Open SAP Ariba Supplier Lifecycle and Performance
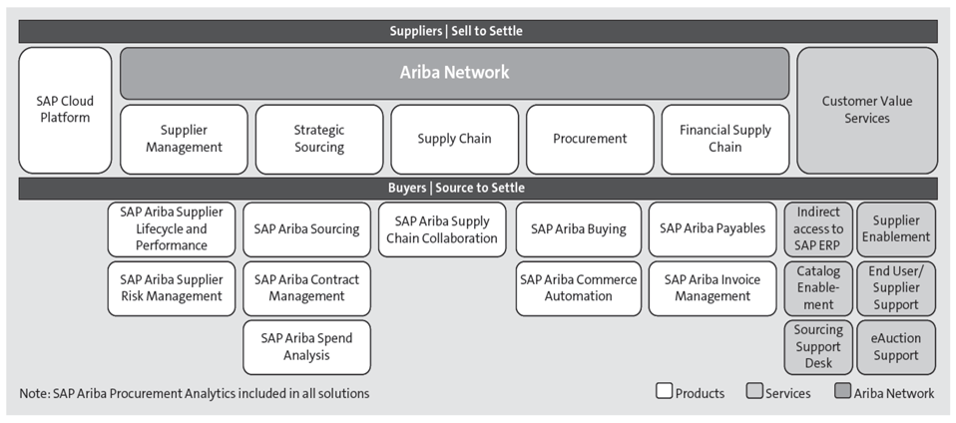The height and width of the screenshot is (423, 956). 172,228
